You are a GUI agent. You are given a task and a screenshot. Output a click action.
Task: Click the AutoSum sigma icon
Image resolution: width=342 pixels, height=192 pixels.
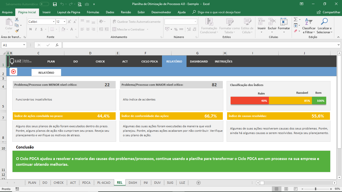(296, 19)
